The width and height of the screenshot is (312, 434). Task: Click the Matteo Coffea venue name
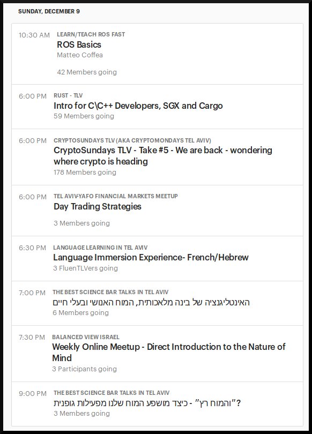tap(80, 55)
